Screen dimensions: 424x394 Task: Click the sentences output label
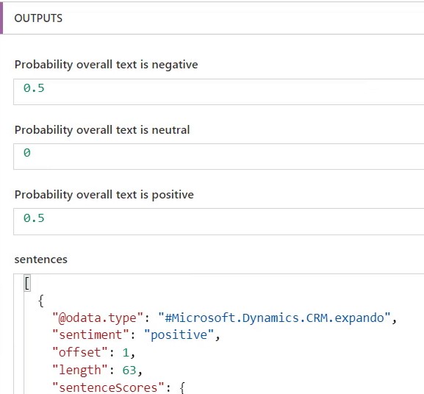click(41, 259)
